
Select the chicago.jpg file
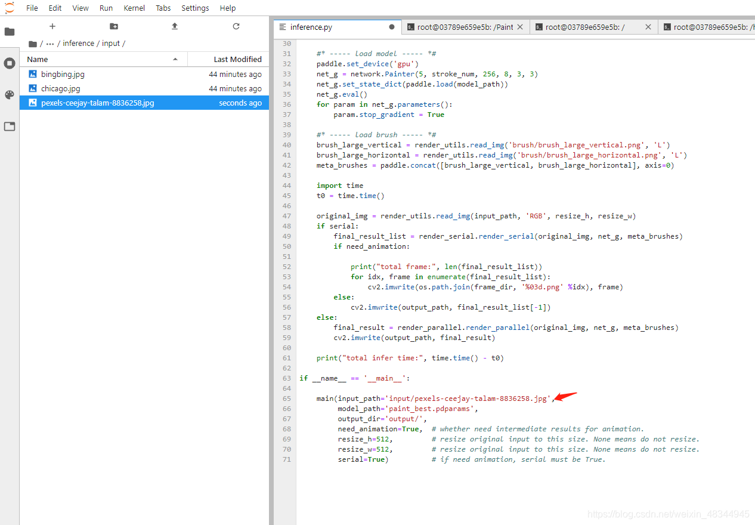[60, 88]
